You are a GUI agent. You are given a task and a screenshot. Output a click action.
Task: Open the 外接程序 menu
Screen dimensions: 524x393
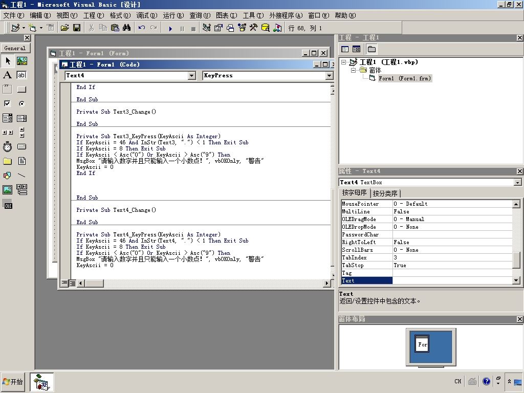pos(286,15)
